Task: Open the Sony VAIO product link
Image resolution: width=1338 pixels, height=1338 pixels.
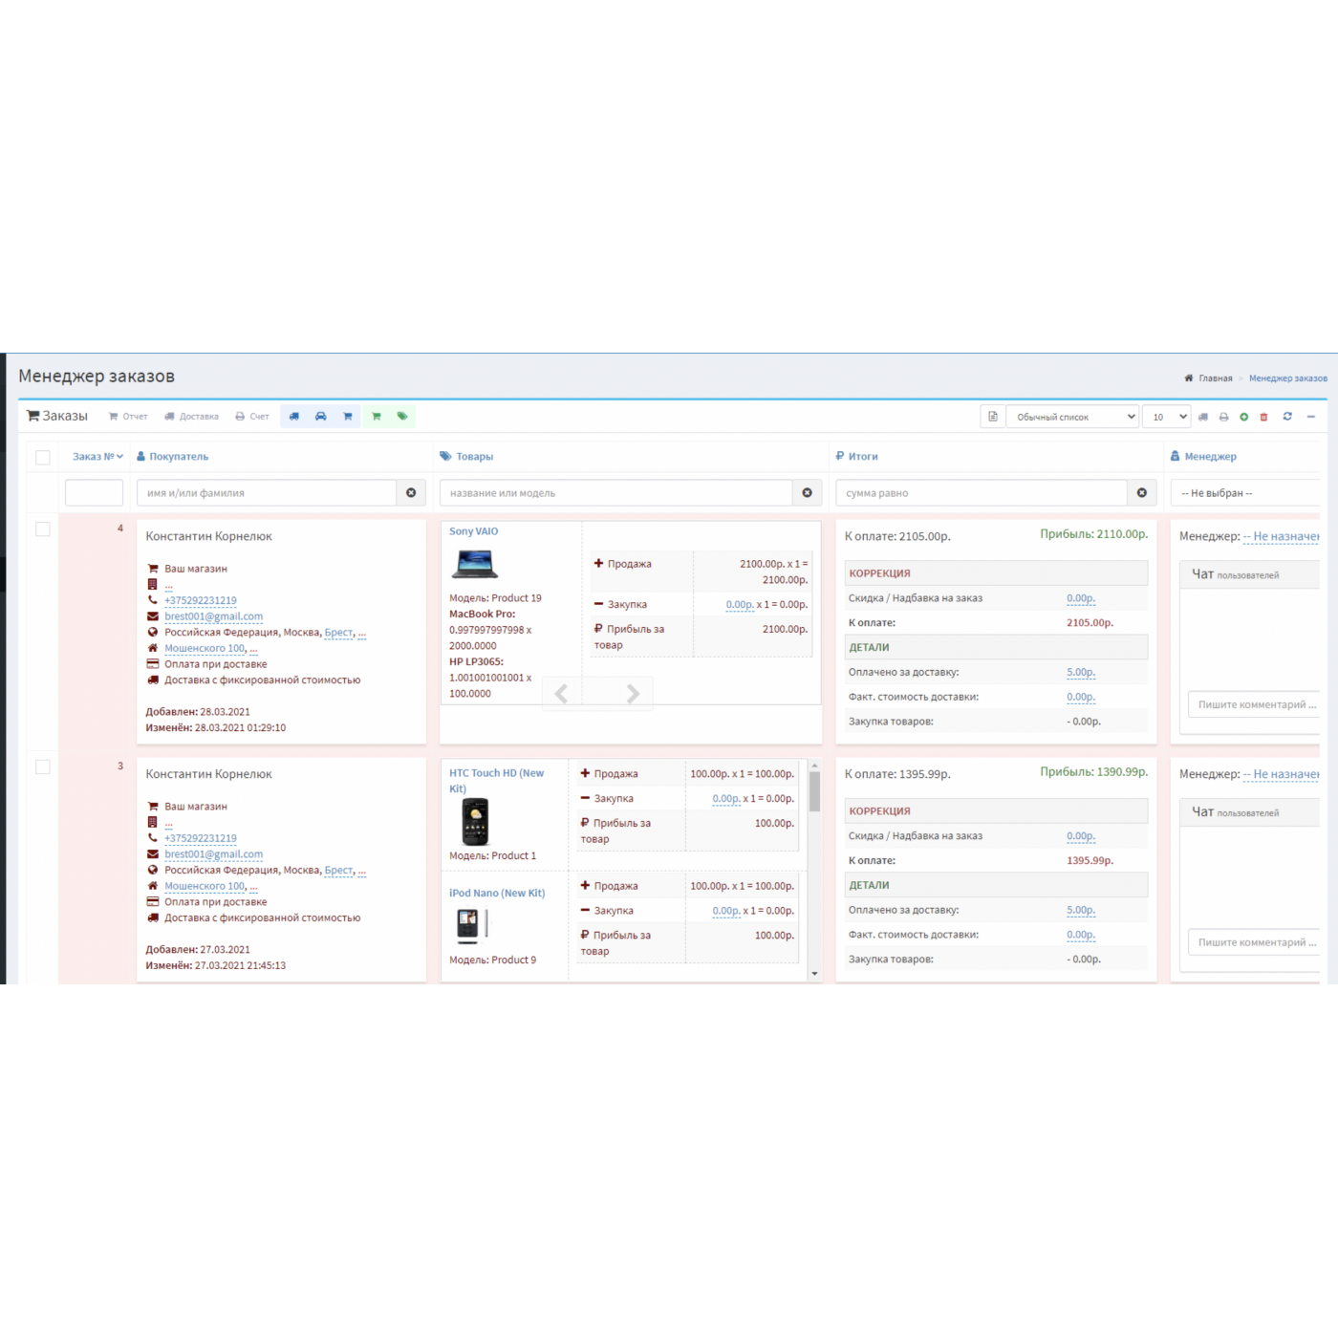Action: pos(473,531)
